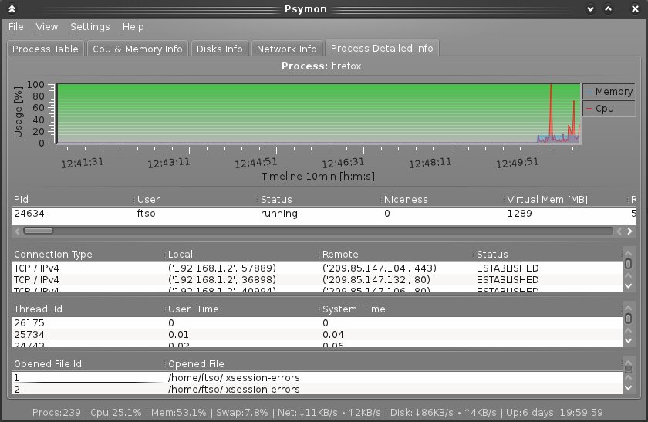Select thread row 26175
Viewport: 648px width, 422px height.
tap(317, 322)
